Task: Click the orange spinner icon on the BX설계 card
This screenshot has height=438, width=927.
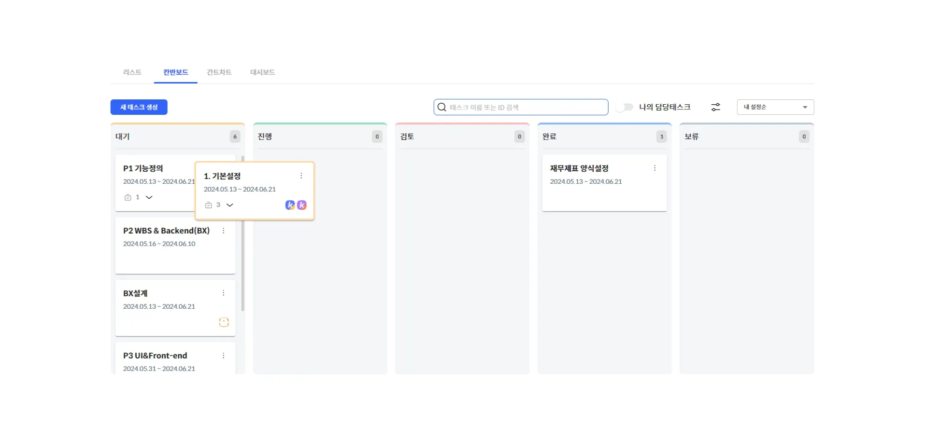Action: click(x=224, y=322)
